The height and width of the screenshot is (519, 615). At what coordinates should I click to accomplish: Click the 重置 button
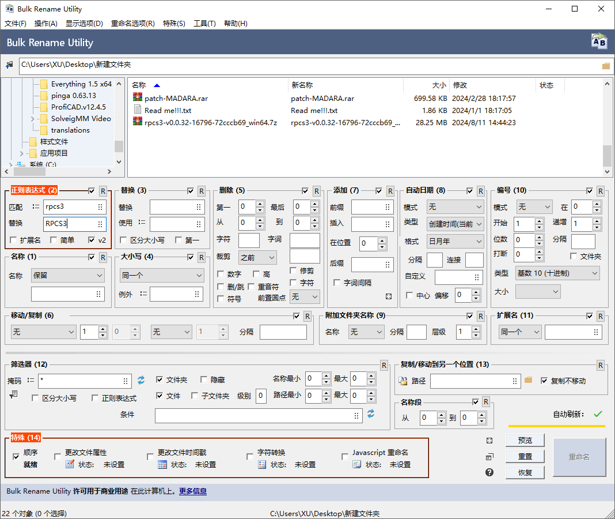pyautogui.click(x=525, y=456)
